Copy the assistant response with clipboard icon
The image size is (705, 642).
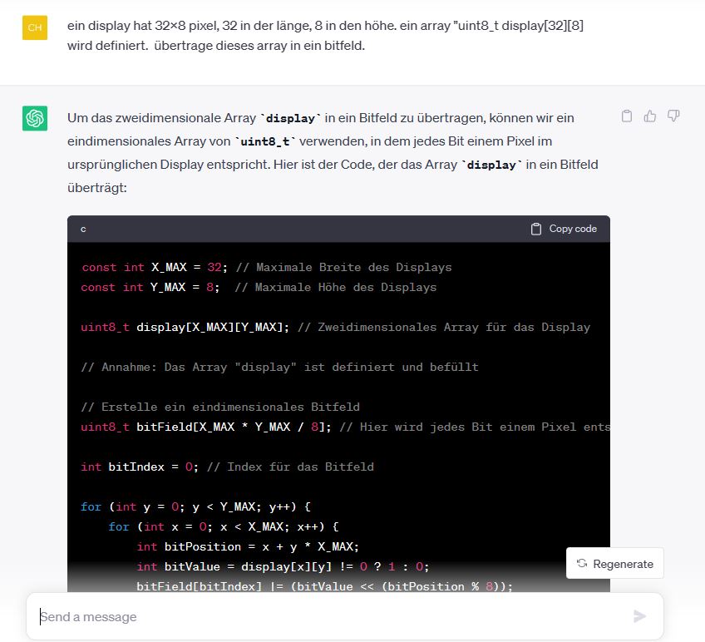click(x=627, y=116)
